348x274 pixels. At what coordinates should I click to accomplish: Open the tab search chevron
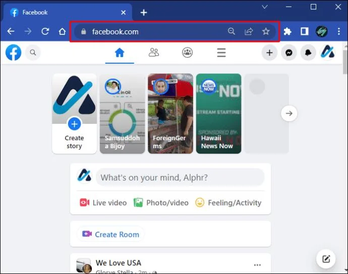tap(265, 7)
